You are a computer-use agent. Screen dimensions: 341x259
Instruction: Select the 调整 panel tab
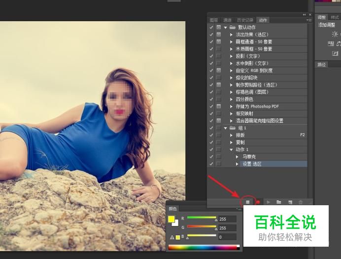pos(322,17)
